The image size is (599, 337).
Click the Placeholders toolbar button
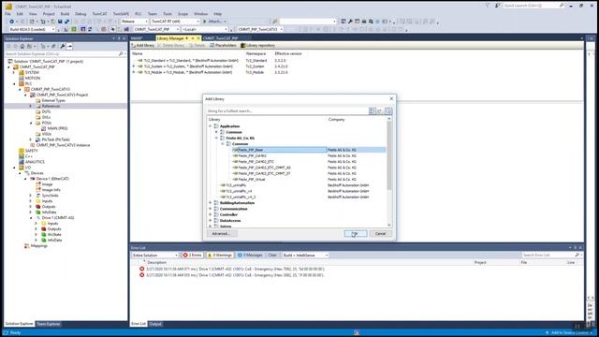(223, 46)
